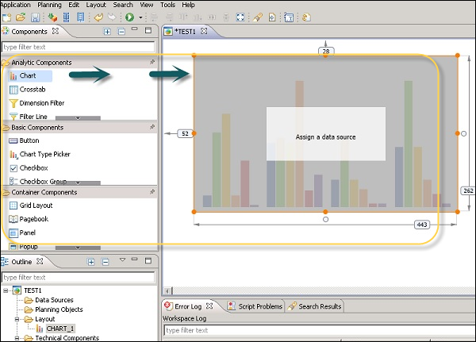This screenshot has width=476, height=342.
Task: Click the Components filter text field
Action: (x=78, y=48)
